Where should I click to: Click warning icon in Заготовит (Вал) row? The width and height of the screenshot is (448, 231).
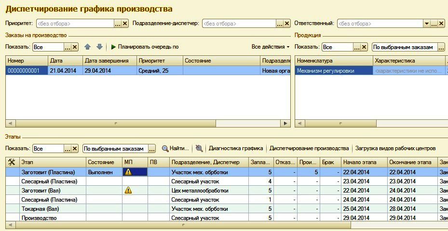[129, 190]
